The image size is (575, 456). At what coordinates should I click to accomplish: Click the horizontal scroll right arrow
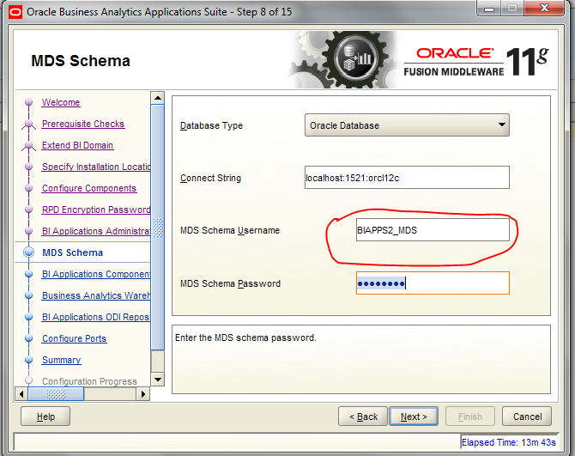(x=143, y=394)
